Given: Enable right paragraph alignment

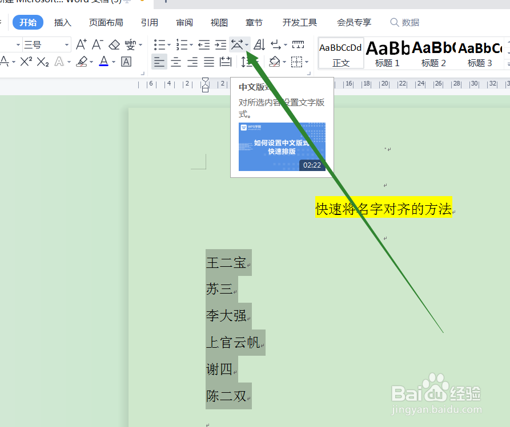Looking at the screenshot, I should click(192, 62).
